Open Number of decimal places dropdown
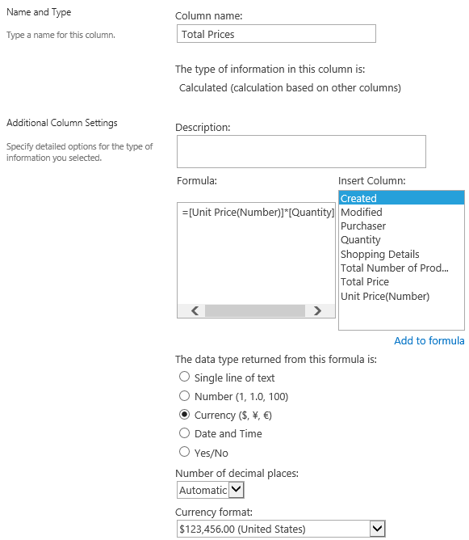This screenshot has width=469, height=540. pos(211,490)
